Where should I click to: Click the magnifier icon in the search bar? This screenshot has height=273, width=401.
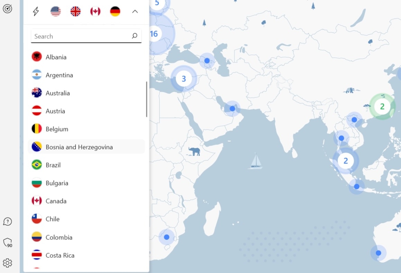[x=134, y=36]
